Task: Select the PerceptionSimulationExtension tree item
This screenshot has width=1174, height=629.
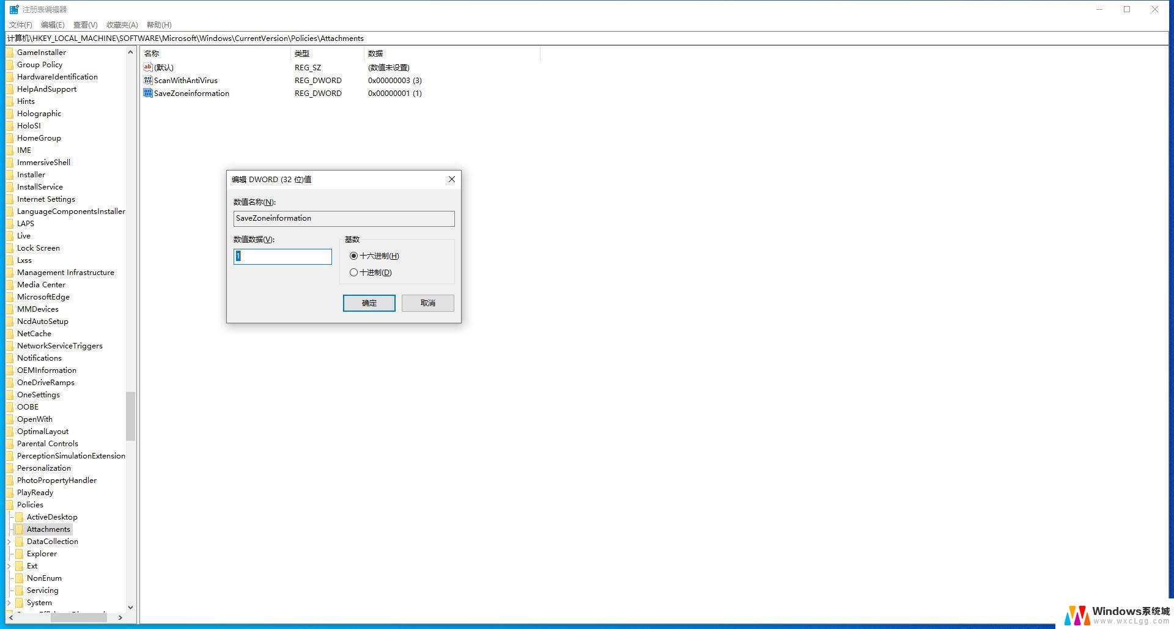Action: click(71, 456)
